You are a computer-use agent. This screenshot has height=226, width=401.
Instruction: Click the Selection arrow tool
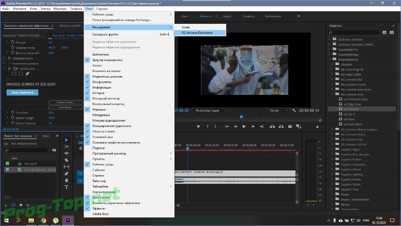(x=66, y=140)
